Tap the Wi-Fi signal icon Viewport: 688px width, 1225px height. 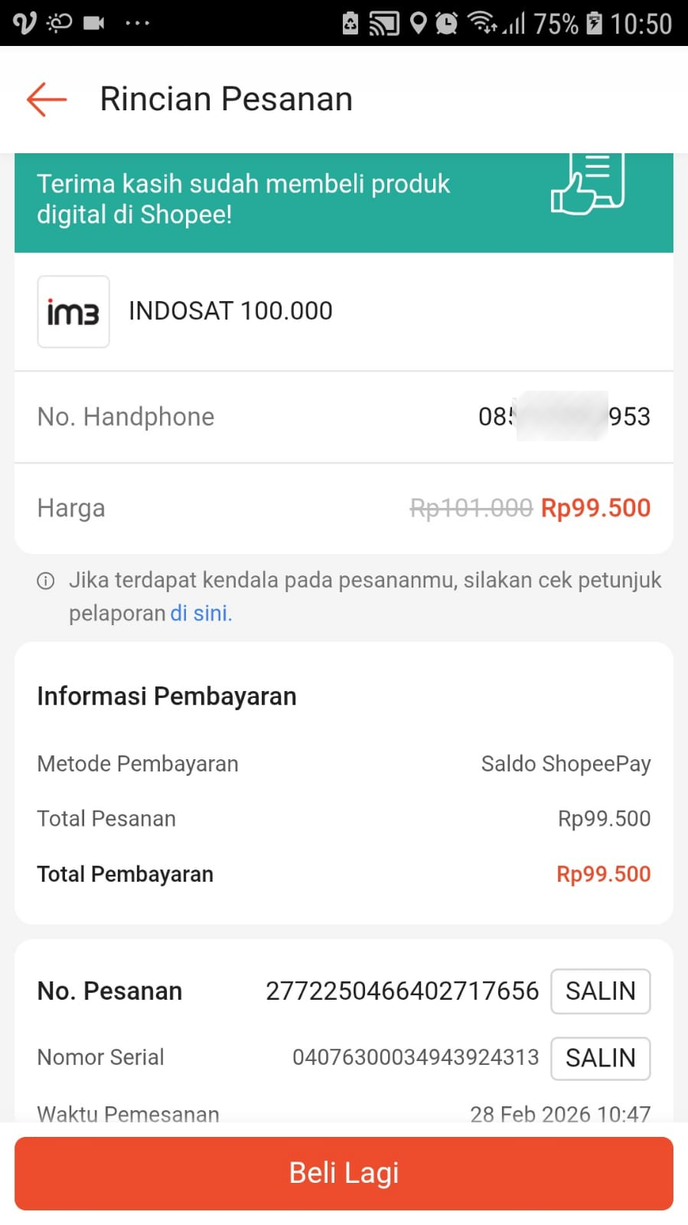[x=482, y=23]
